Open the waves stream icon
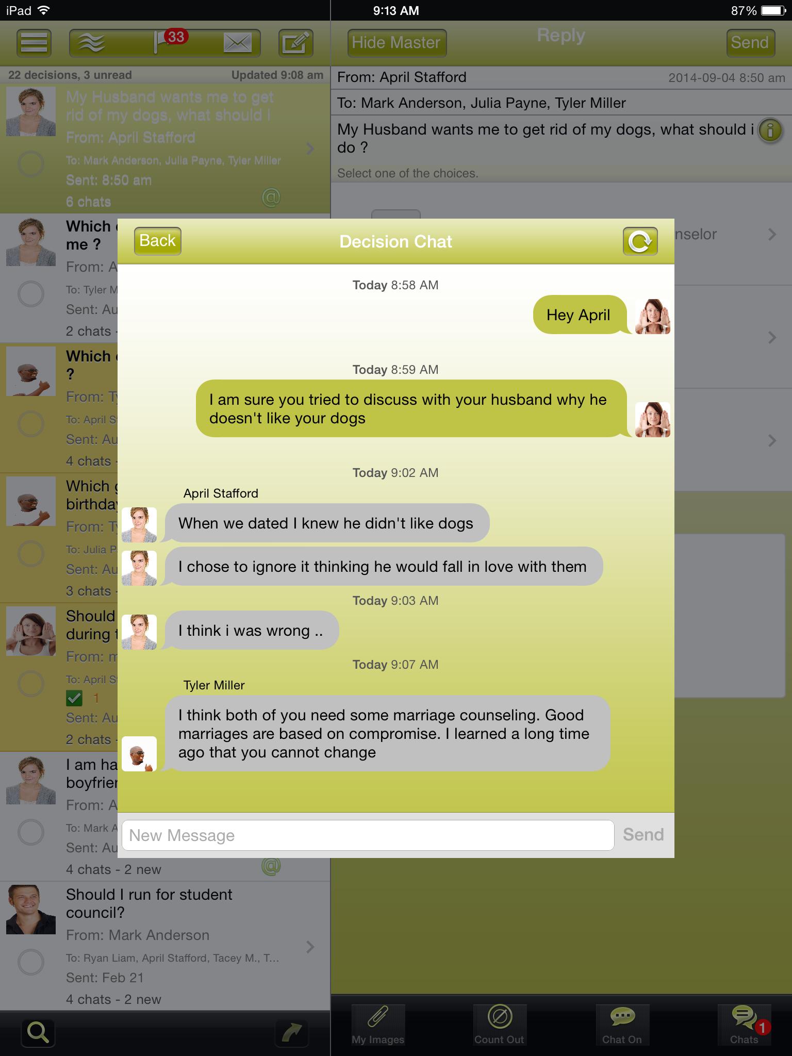The width and height of the screenshot is (792, 1056). [x=91, y=43]
